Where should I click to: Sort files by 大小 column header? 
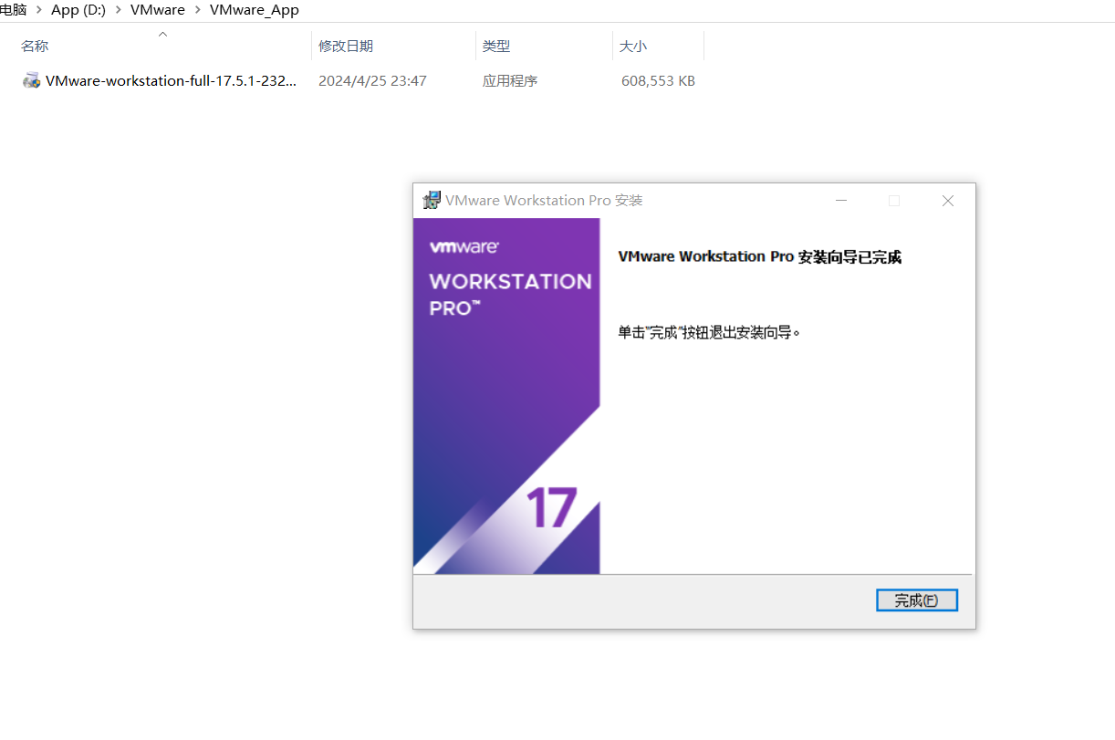633,46
